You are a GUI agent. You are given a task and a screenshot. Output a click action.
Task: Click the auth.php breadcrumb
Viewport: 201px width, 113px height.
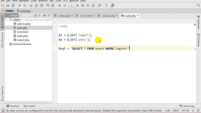24,11
